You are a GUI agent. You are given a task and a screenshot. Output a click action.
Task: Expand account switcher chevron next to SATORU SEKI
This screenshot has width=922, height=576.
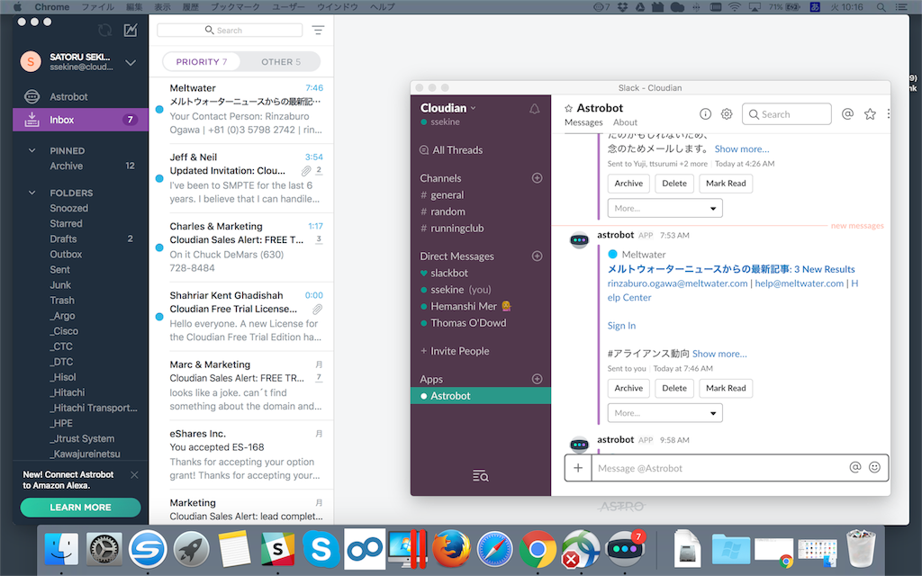(x=131, y=62)
